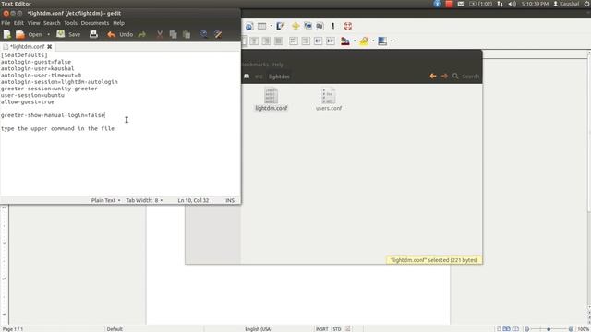Cut selected text with scissors icon
The image size is (591, 332).
coord(160,35)
